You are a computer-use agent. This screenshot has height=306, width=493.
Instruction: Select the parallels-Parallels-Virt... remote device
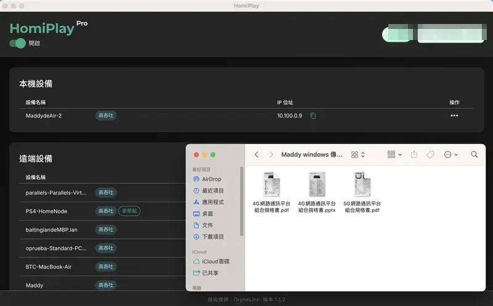click(x=102, y=193)
